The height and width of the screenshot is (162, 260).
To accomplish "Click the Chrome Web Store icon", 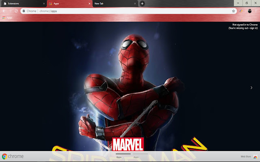I will point(256,157).
